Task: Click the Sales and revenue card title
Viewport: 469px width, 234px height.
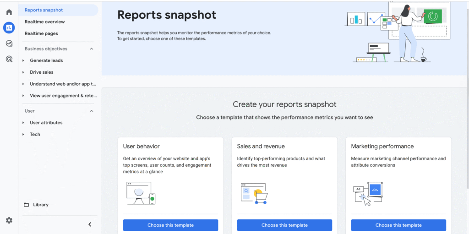Action: [261, 147]
